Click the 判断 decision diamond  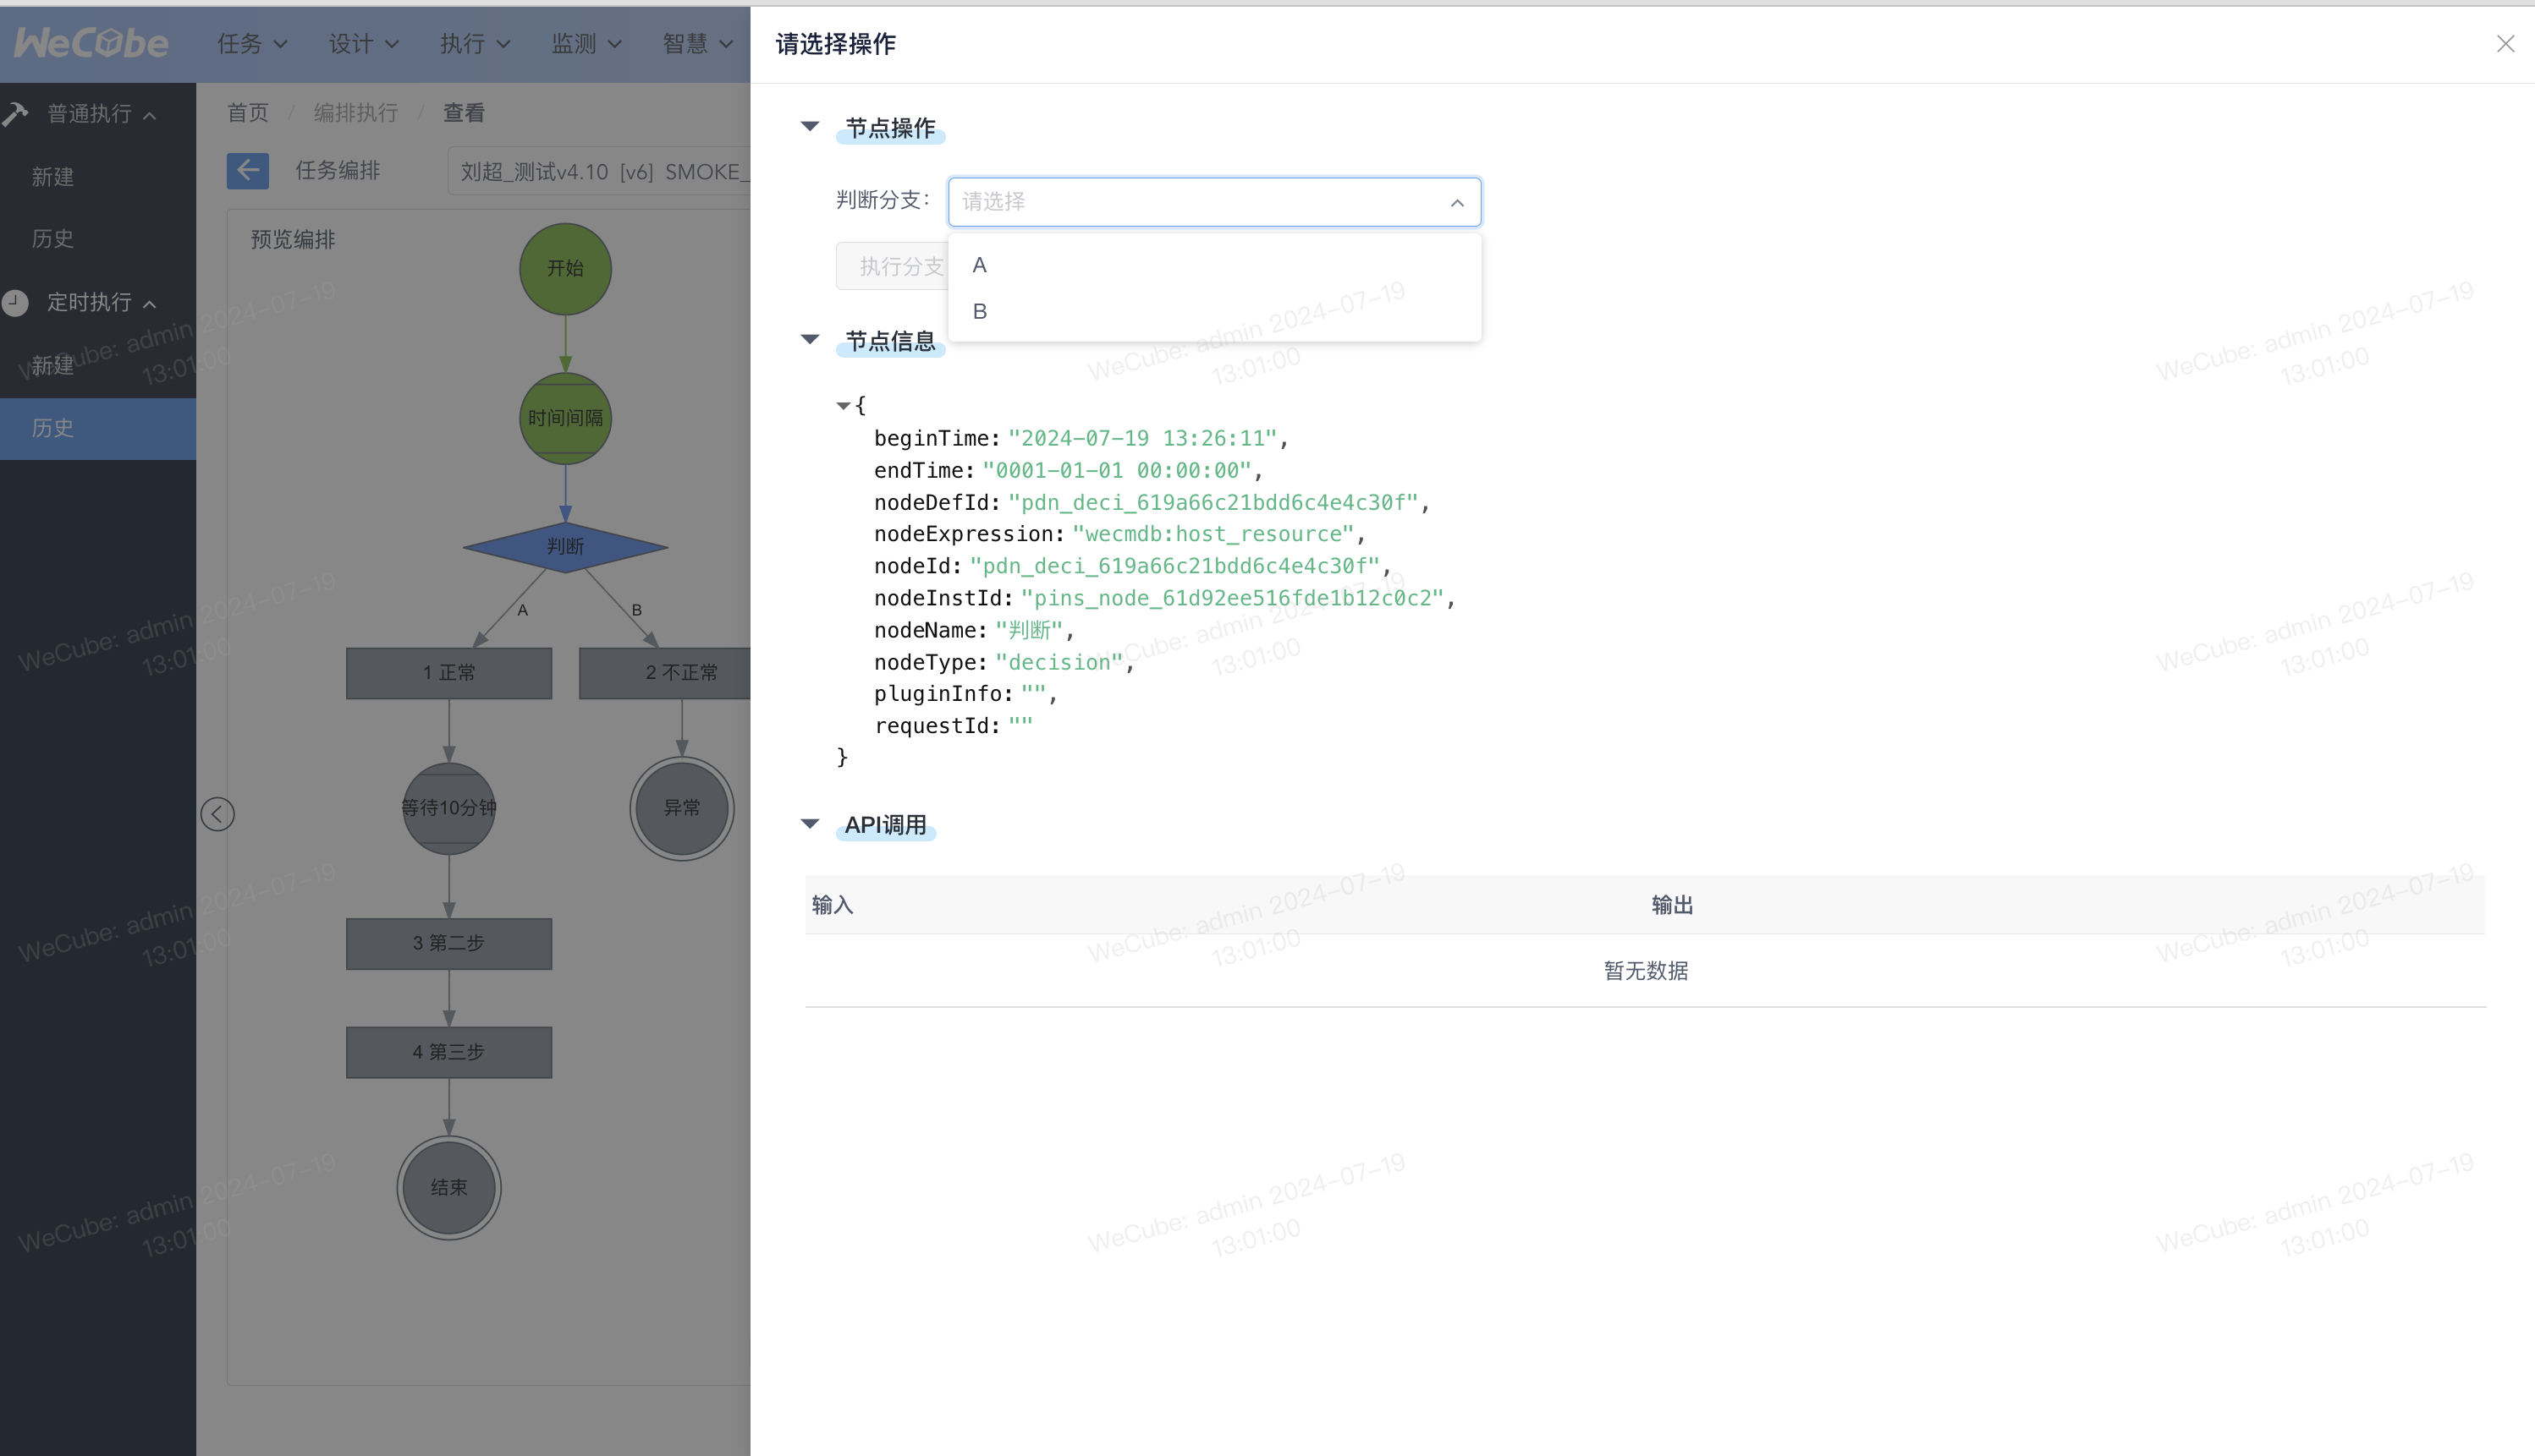coord(565,546)
